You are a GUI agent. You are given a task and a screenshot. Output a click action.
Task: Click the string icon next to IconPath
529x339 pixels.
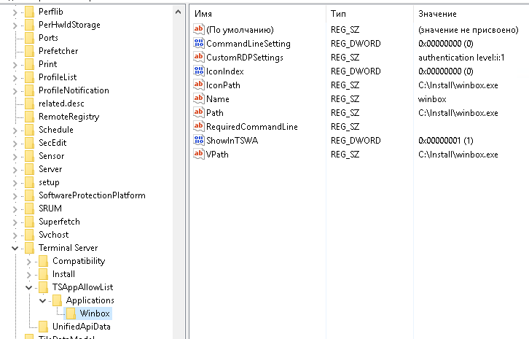[x=199, y=85]
